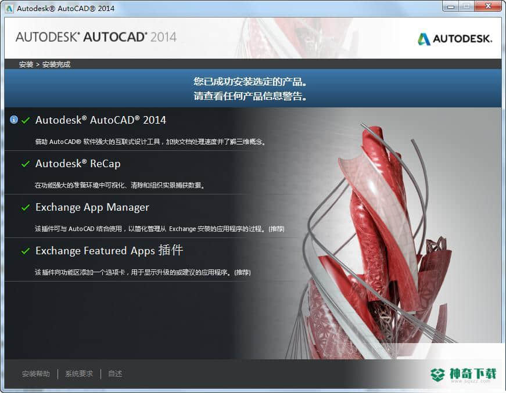
Task: Click the 安装 breadcrumb step
Action: 26,64
